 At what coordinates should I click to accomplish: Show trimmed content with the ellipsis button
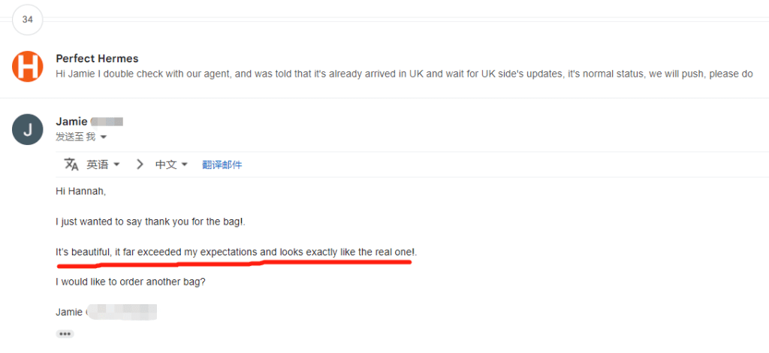[65, 333]
